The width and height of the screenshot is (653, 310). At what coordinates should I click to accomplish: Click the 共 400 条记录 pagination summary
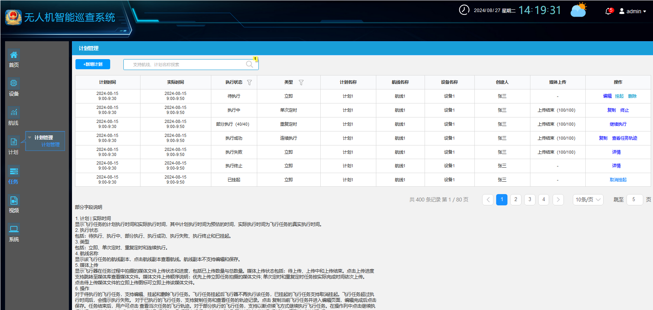pyautogui.click(x=439, y=200)
